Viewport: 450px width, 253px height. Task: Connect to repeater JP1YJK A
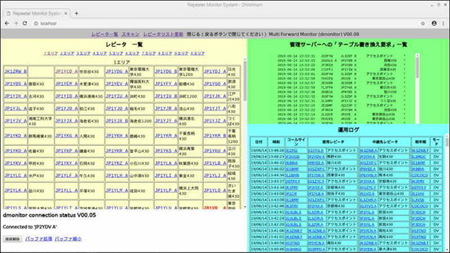tap(215, 96)
